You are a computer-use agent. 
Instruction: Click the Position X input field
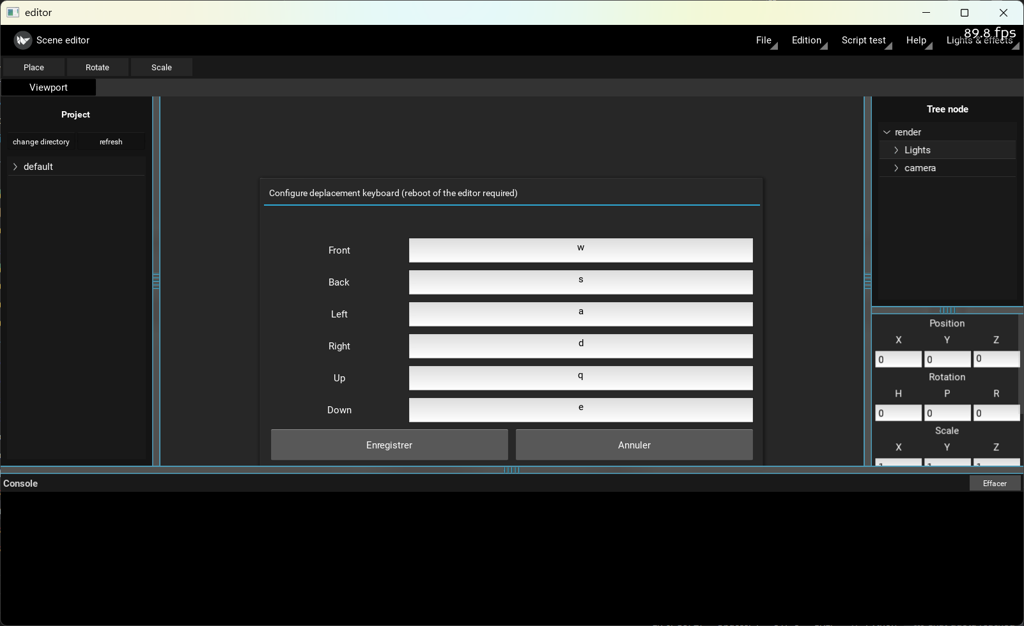point(898,359)
